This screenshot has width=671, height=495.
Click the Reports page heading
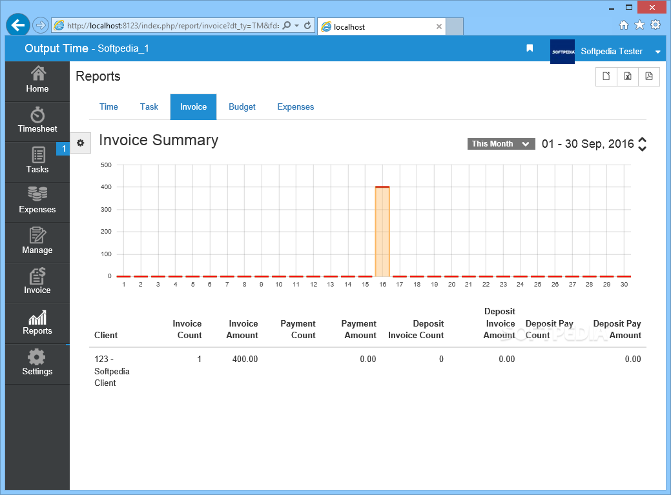[x=98, y=77]
